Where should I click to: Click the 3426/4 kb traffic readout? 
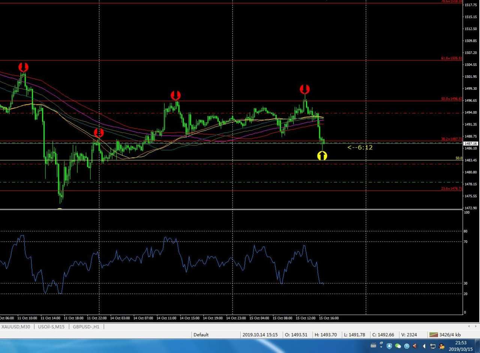450,335
